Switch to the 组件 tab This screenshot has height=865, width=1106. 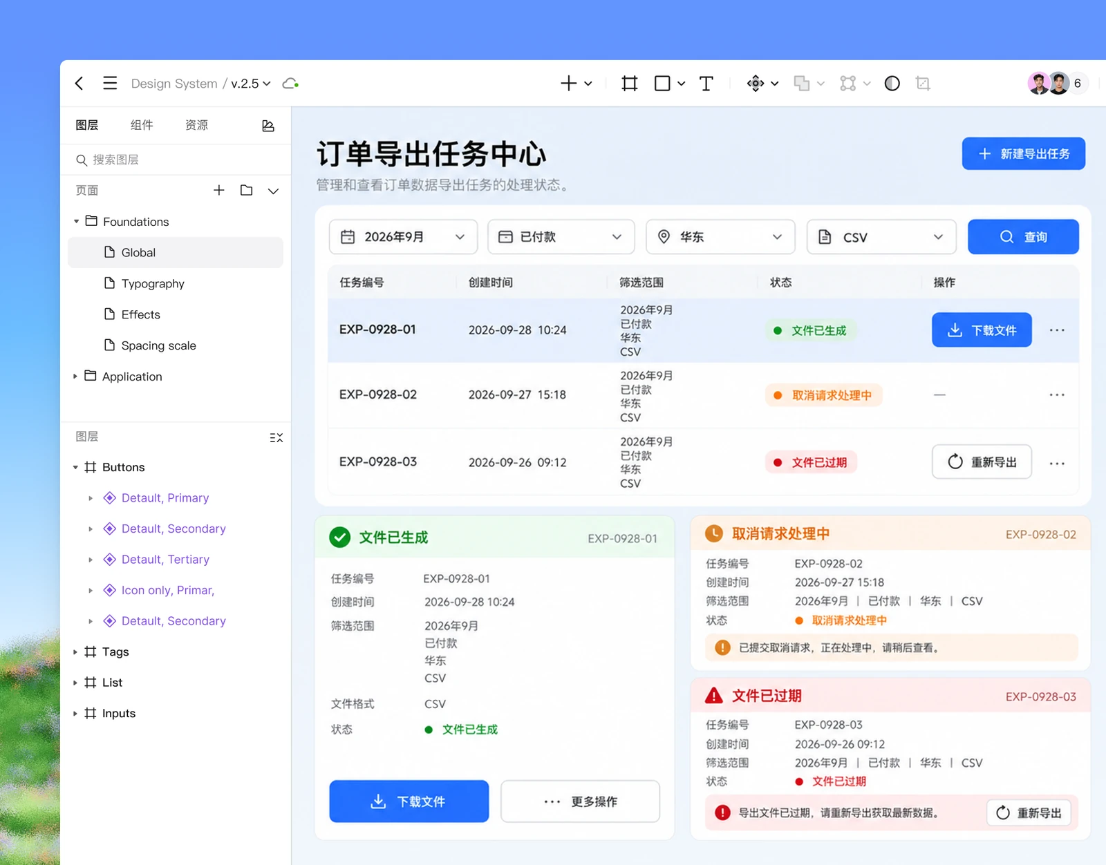(x=142, y=125)
